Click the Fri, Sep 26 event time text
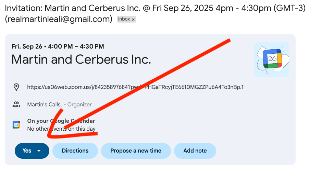309x170 pixels. pyautogui.click(x=58, y=47)
